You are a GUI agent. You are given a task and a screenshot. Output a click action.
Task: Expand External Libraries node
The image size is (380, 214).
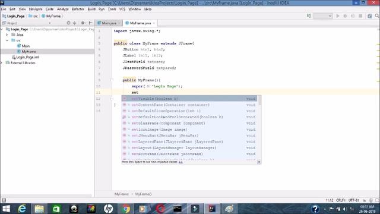(1, 63)
